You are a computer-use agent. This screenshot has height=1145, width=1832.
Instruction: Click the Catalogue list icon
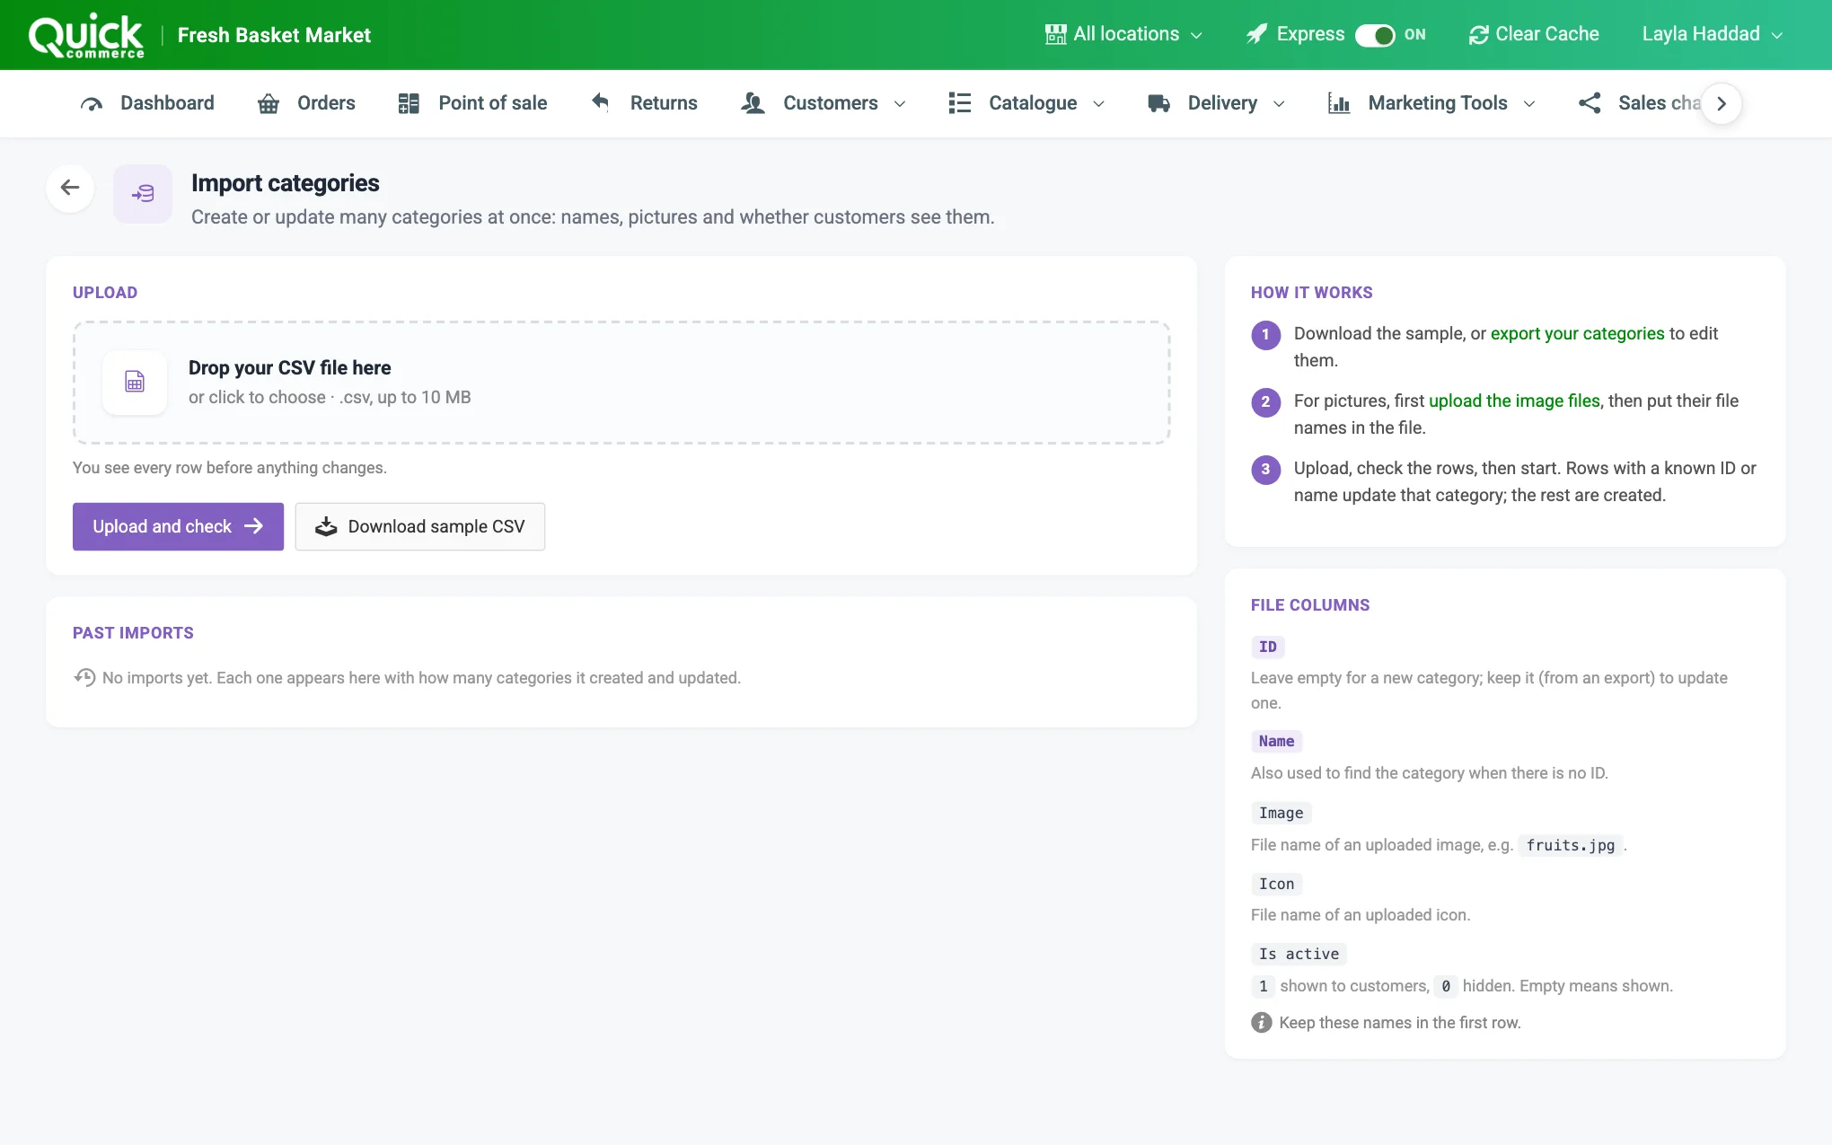(960, 103)
